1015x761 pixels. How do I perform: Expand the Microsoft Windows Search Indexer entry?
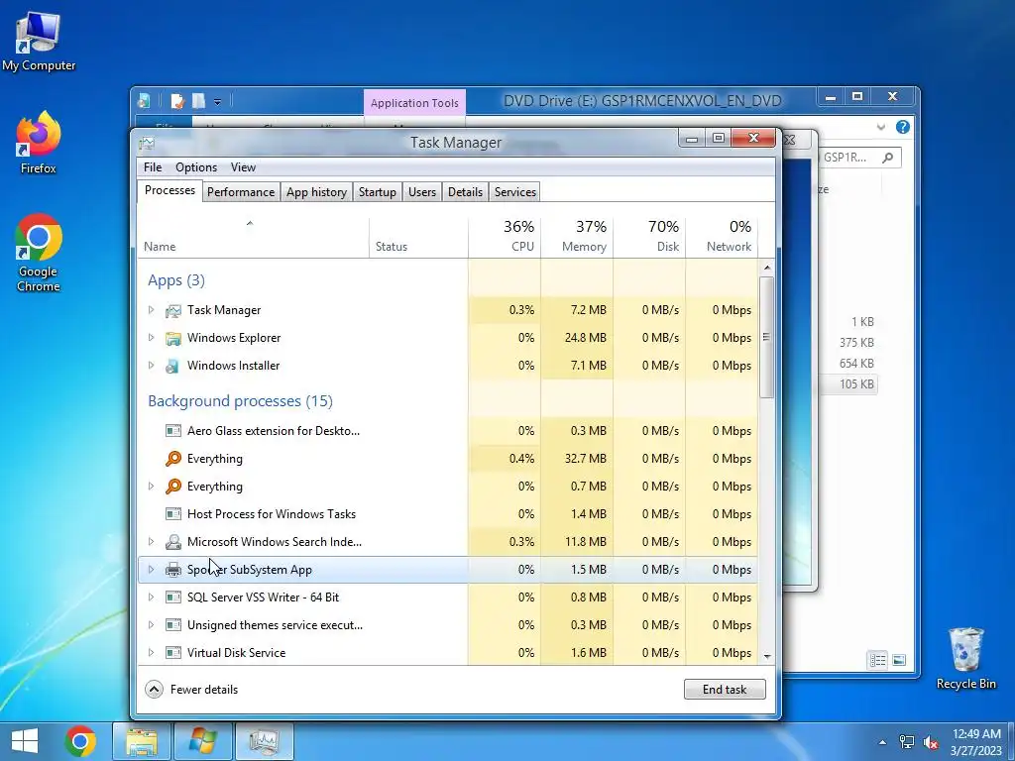[151, 542]
